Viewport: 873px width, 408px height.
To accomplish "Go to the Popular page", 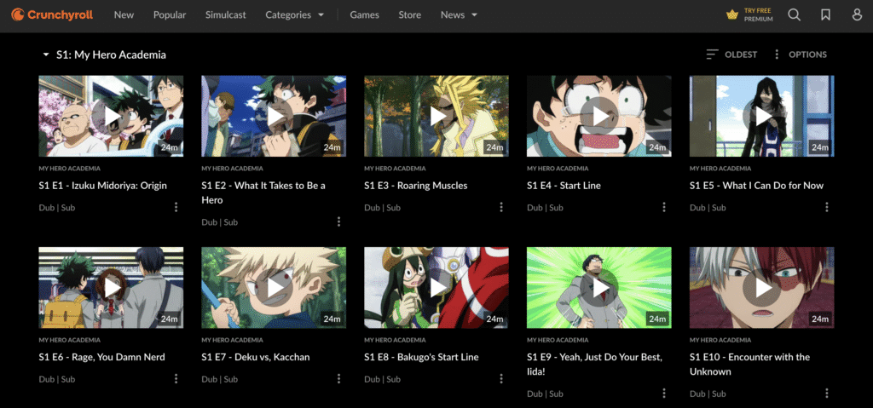I will 170,15.
